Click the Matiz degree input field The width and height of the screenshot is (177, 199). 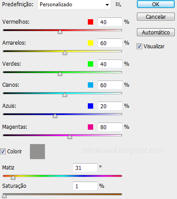pos(85,168)
